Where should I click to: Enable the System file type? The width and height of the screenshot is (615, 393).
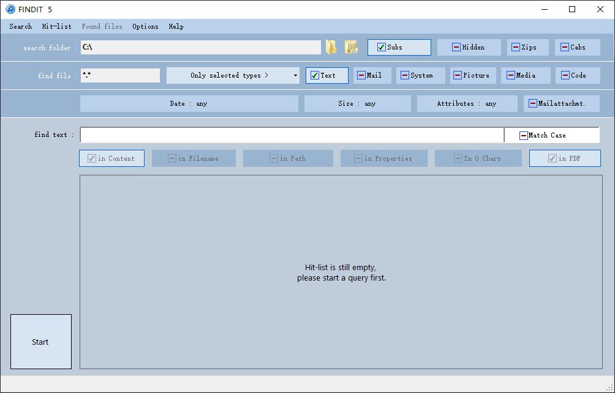coord(420,76)
